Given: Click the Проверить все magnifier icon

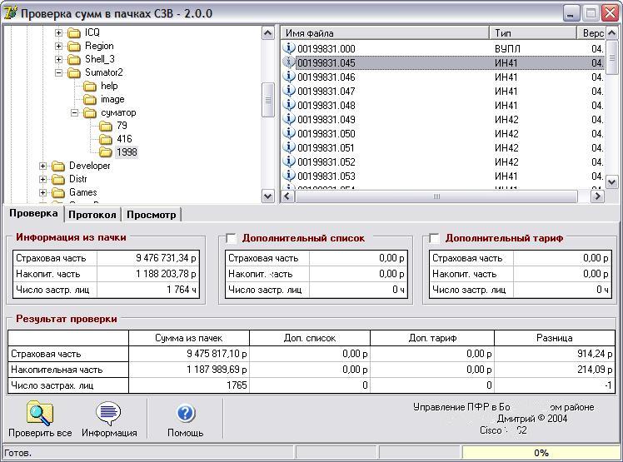Looking at the screenshot, I should pos(39,414).
